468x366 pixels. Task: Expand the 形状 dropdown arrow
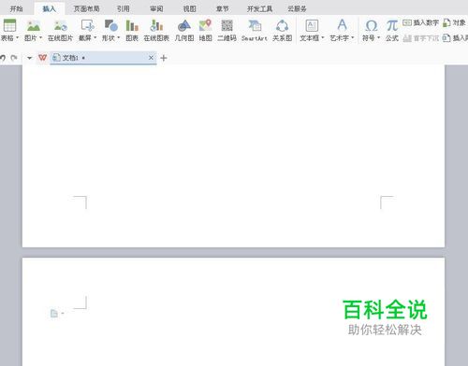pos(119,37)
